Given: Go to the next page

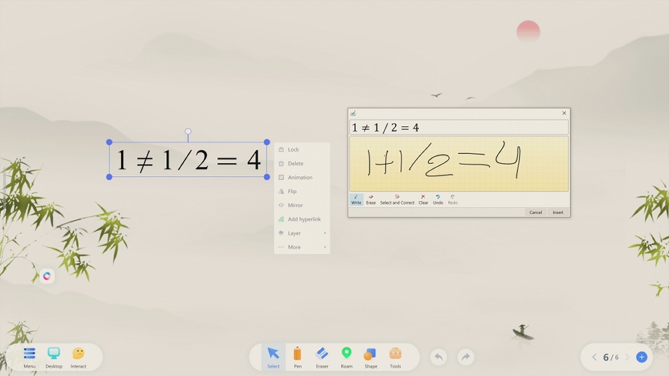Looking at the screenshot, I should tap(628, 357).
